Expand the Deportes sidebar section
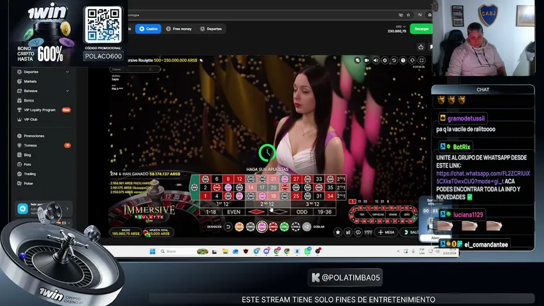The height and width of the screenshot is (306, 544). (x=43, y=72)
